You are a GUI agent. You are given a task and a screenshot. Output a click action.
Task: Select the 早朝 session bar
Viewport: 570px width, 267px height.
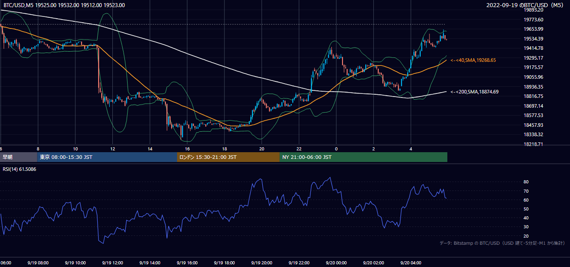pos(18,157)
